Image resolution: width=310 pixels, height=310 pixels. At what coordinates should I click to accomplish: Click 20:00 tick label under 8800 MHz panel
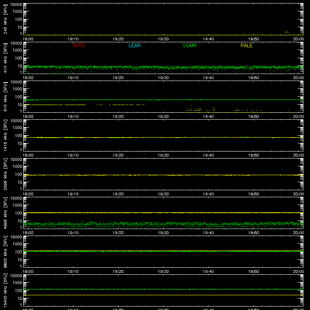click(298, 272)
